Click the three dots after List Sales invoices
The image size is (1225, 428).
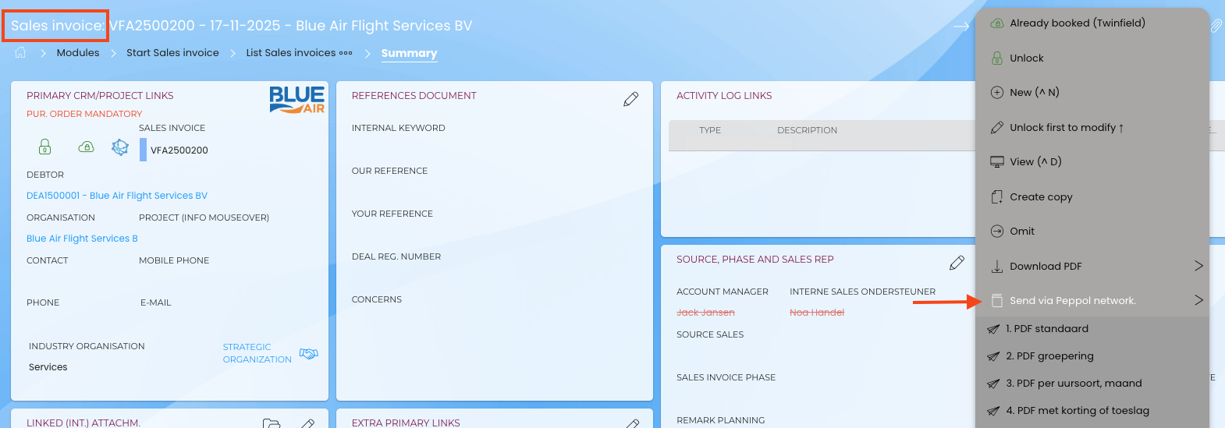click(x=346, y=53)
